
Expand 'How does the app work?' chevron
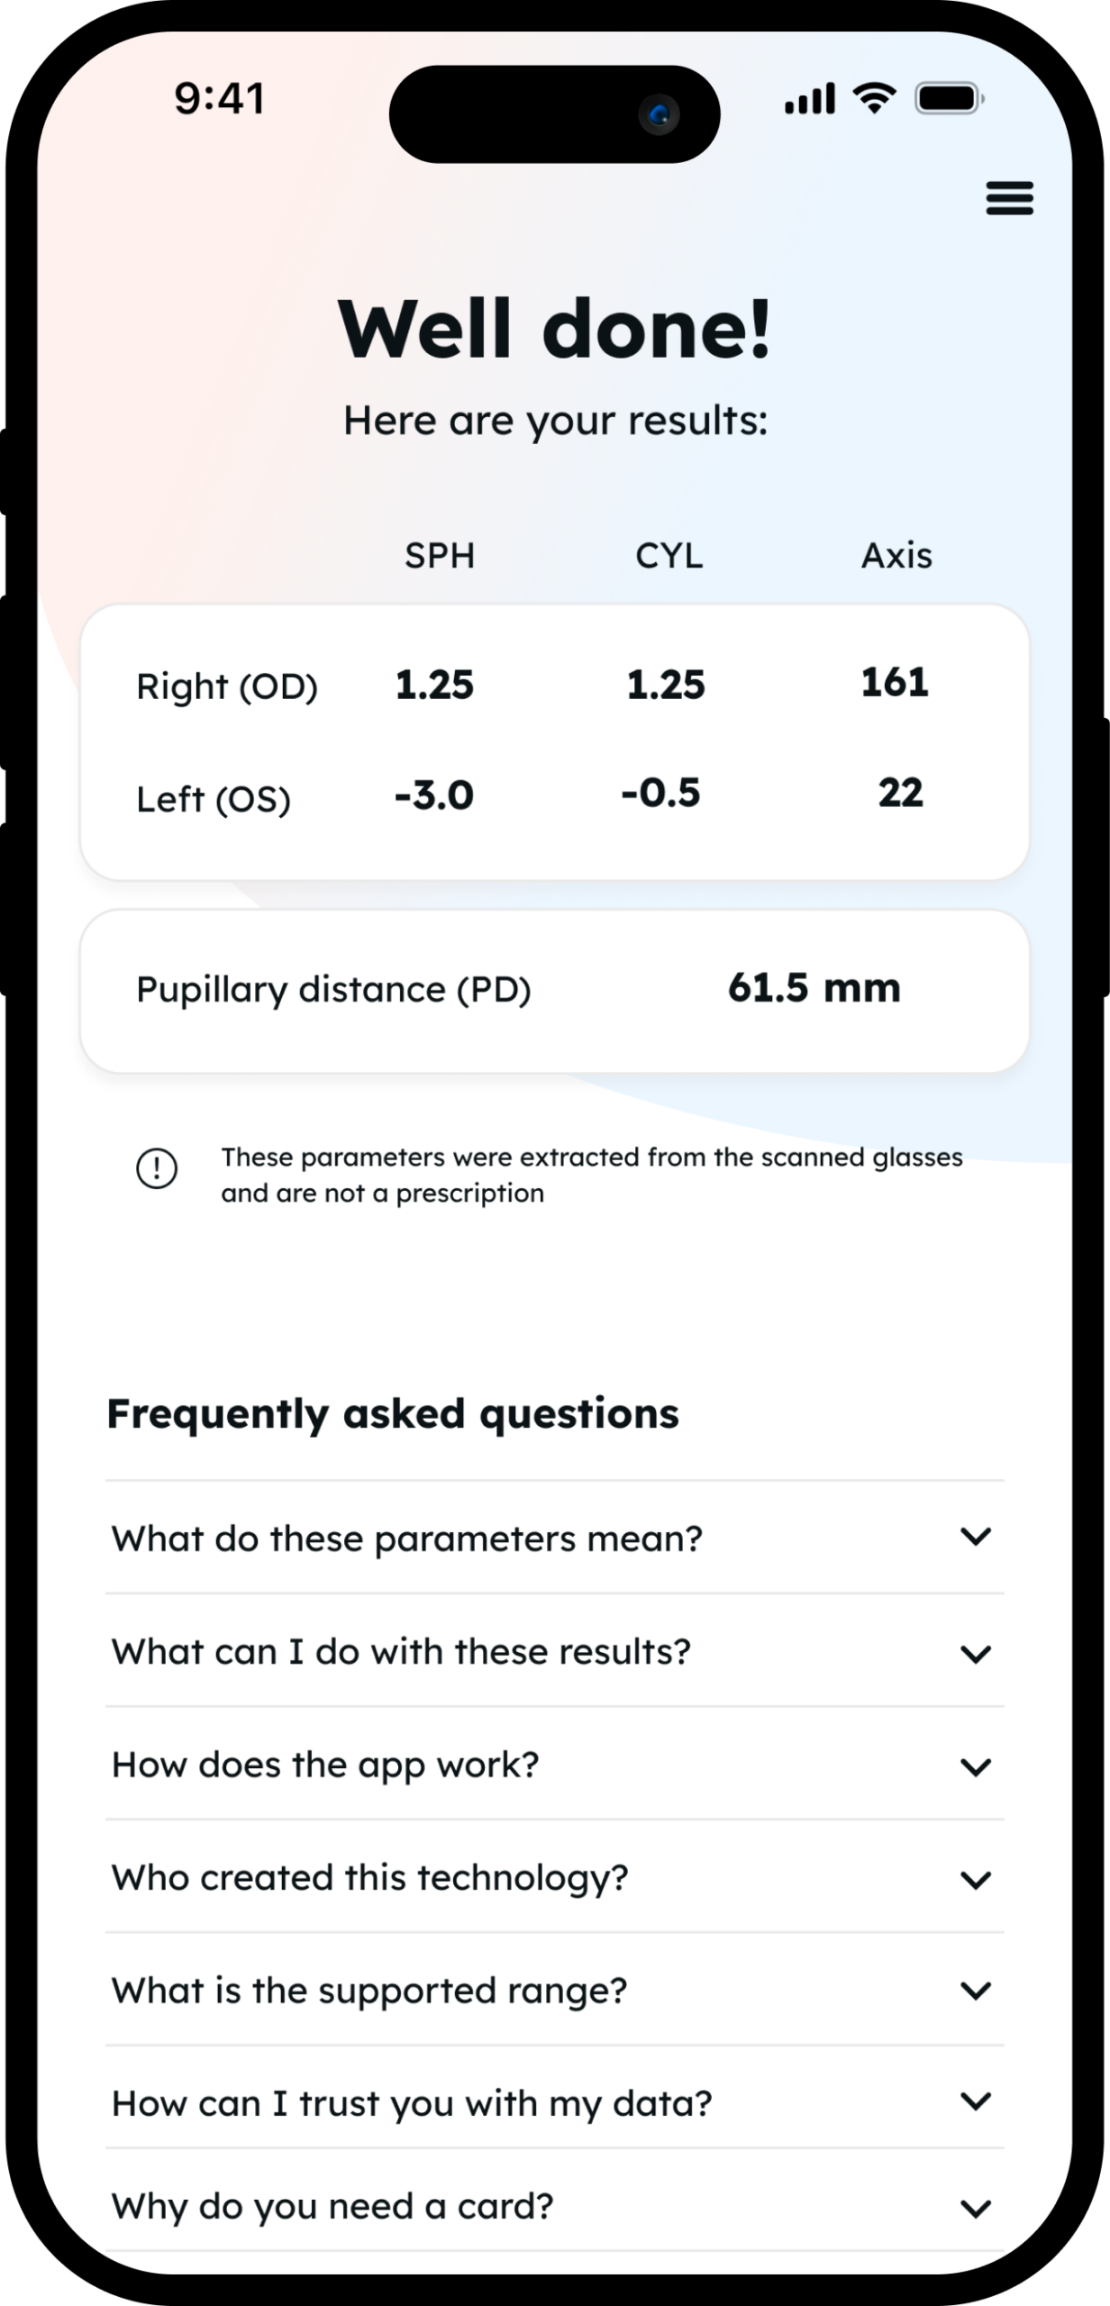976,1766
